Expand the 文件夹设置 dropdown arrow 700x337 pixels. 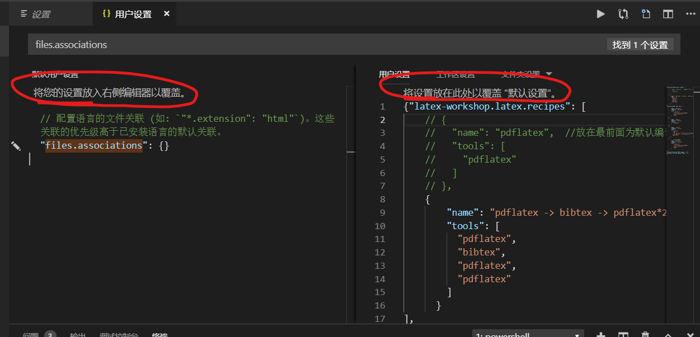pos(548,74)
